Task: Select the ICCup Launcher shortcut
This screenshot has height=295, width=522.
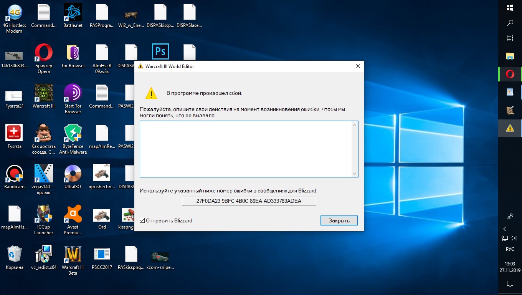Action: 44,220
